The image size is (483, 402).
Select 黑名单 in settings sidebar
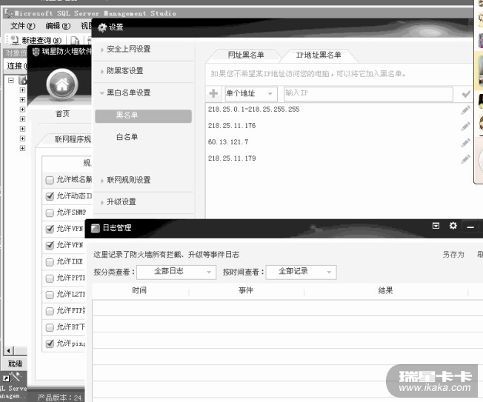143,115
